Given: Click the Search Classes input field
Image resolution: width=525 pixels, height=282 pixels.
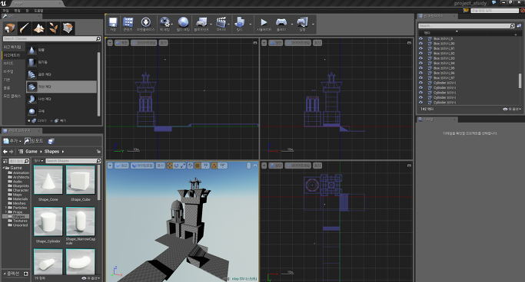Looking at the screenshot, I should click(52, 39).
